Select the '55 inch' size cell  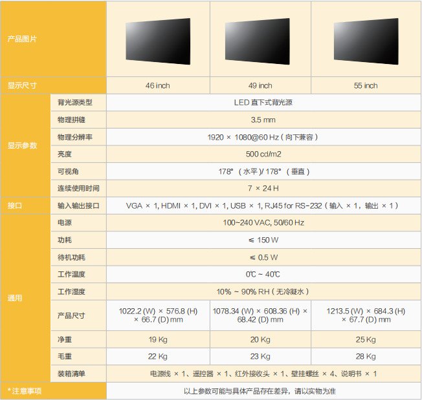coord(366,85)
